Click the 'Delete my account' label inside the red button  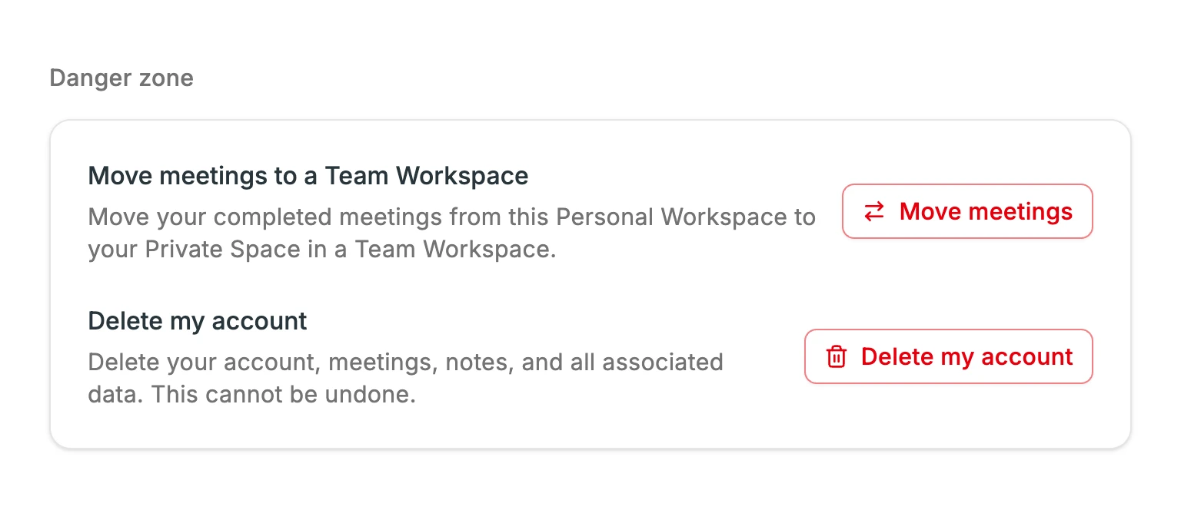[967, 356]
